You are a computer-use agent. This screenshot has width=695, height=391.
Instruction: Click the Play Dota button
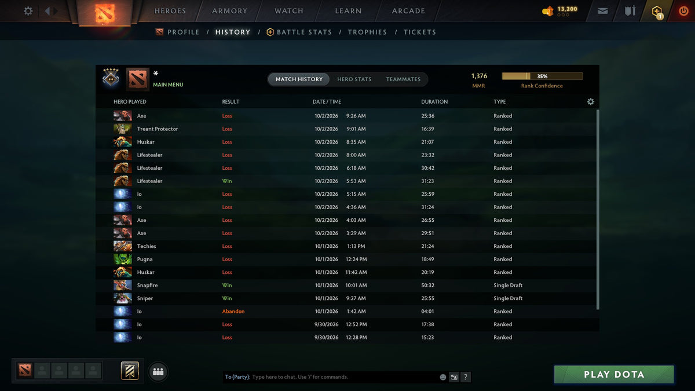point(614,374)
